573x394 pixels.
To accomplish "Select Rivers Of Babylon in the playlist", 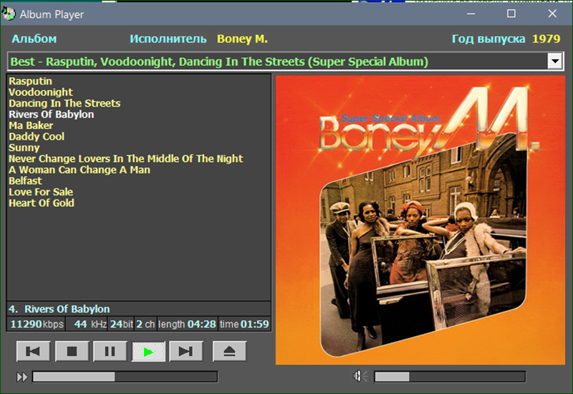I will [51, 115].
